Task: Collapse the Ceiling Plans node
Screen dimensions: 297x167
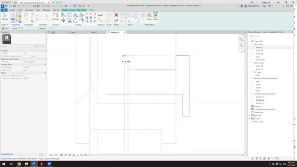Action: pyautogui.click(x=252, y=63)
